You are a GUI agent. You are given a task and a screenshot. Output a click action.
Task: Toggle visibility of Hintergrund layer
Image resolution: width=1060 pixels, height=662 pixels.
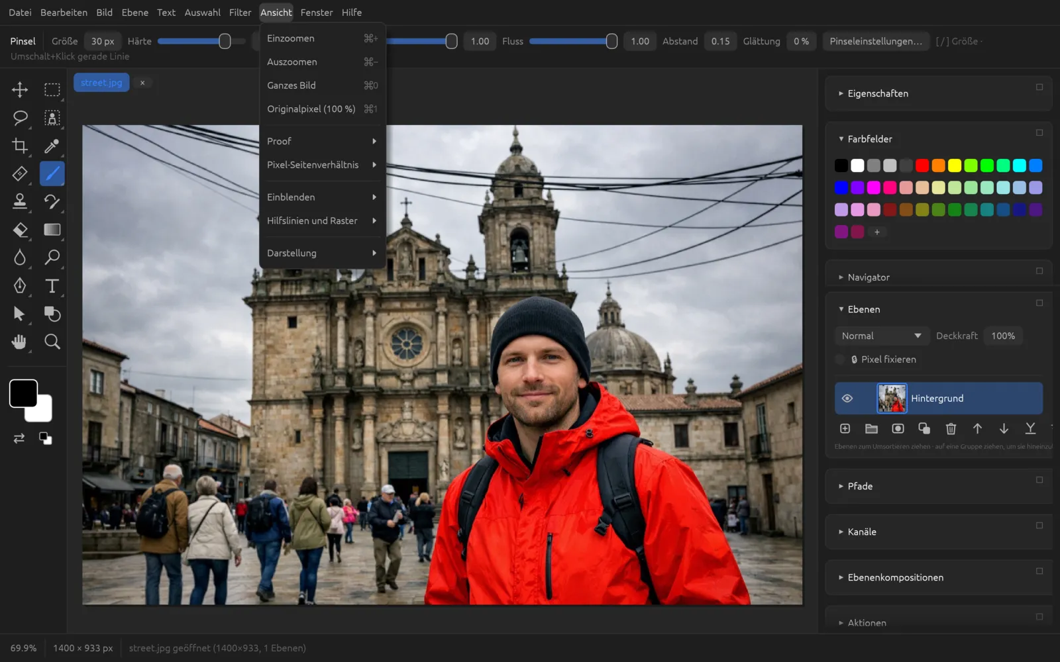coord(847,399)
